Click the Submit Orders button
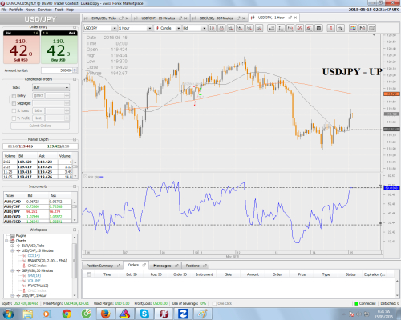This screenshot has width=401, height=320. pos(40,126)
